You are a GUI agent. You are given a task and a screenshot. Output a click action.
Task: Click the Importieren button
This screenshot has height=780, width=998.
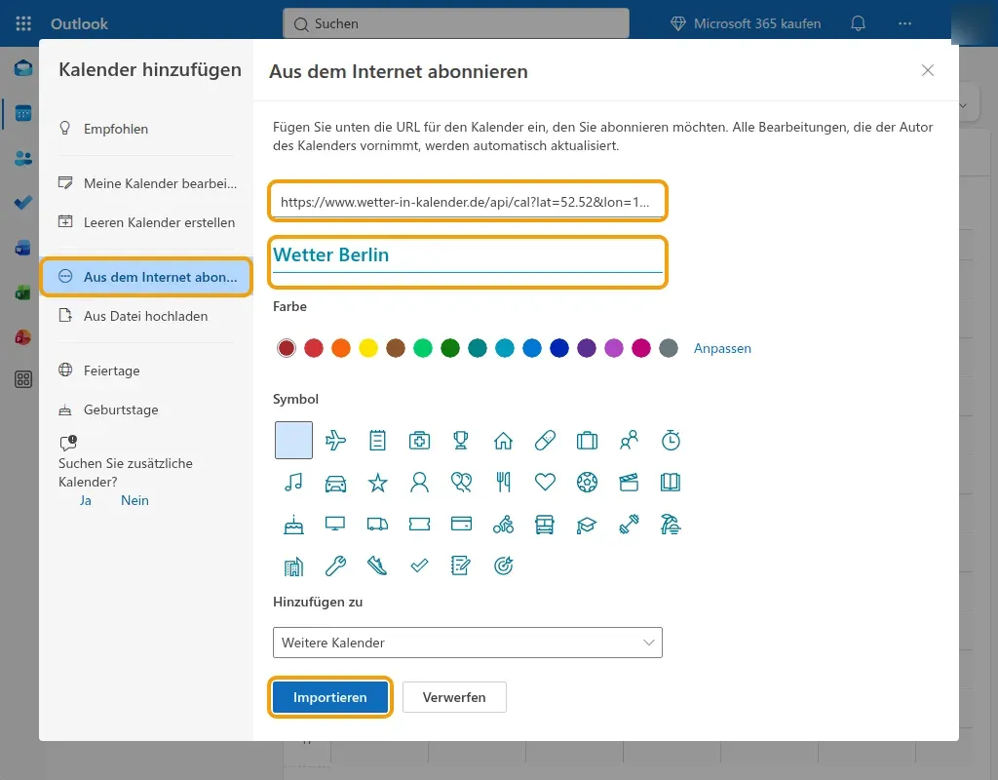pos(329,697)
